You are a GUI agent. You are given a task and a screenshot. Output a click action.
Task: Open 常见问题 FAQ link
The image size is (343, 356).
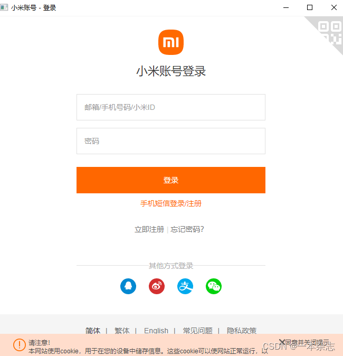click(x=197, y=330)
